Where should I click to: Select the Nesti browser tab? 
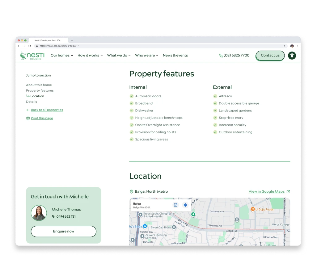48,40
